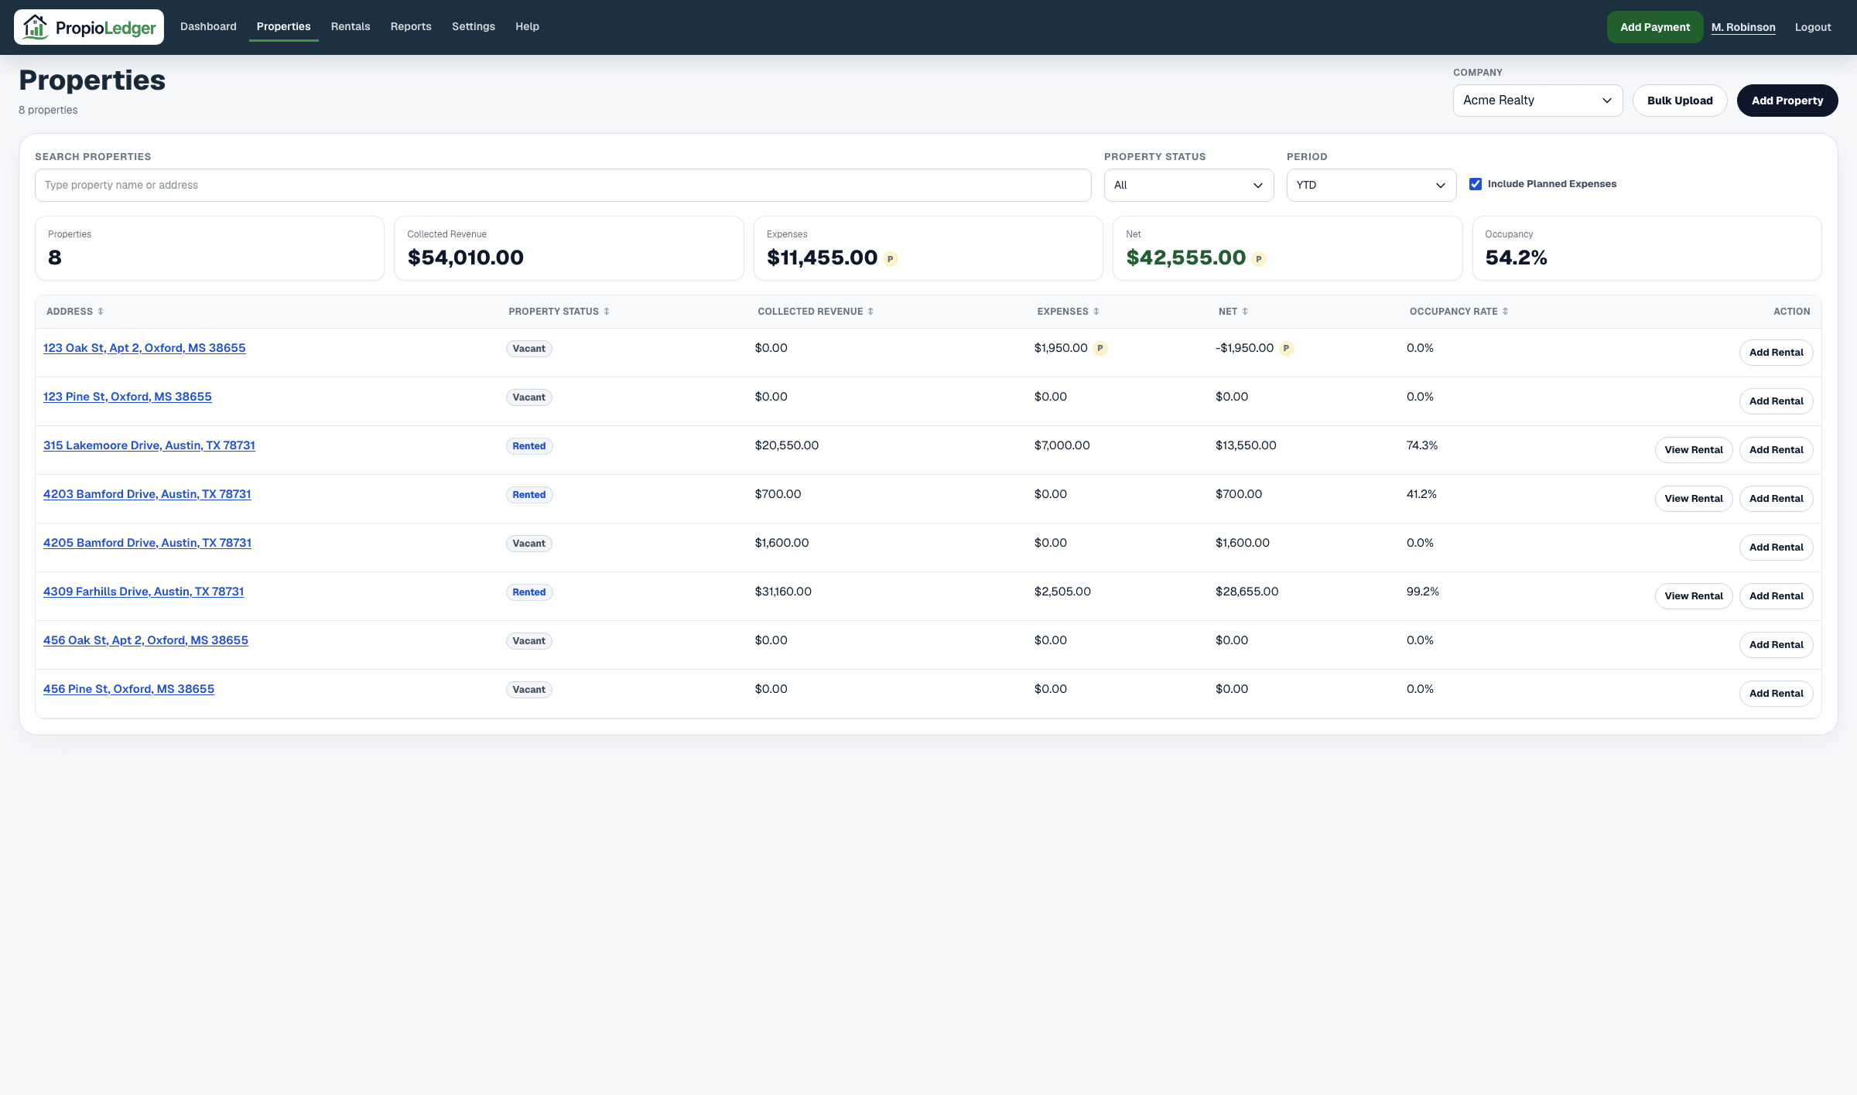Click the Add Property button

[x=1787, y=101]
